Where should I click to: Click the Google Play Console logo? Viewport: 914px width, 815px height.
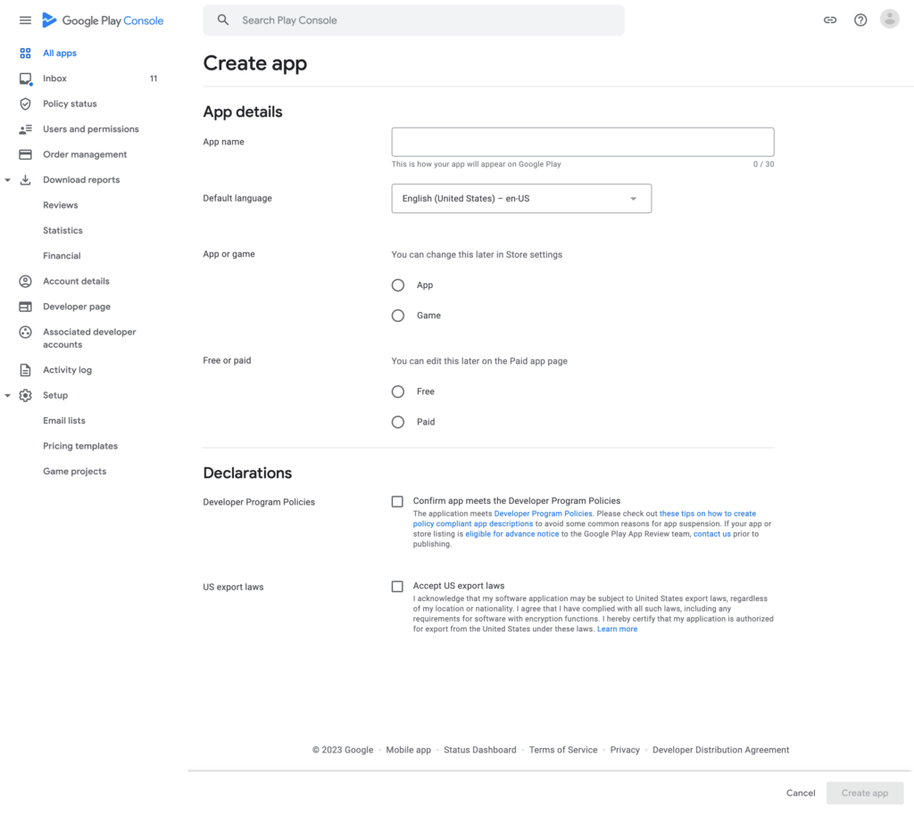click(x=104, y=21)
